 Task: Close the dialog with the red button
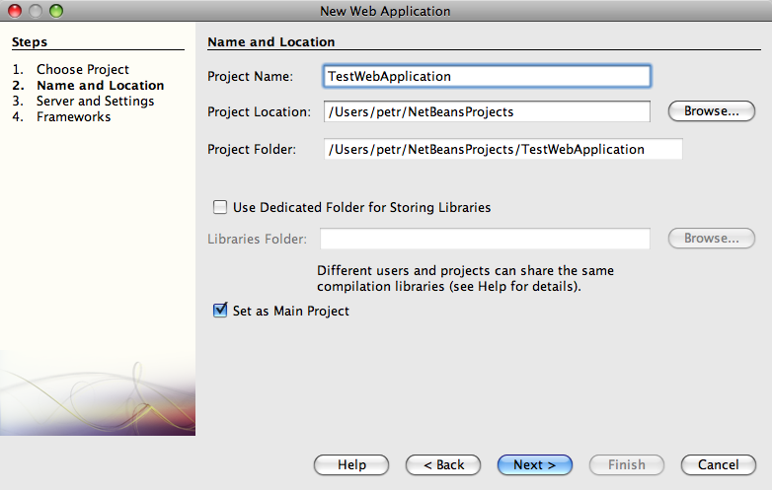[x=15, y=11]
